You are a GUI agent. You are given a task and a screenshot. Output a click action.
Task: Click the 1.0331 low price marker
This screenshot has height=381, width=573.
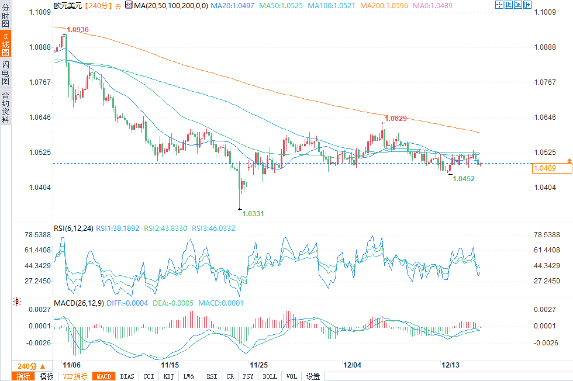tap(253, 214)
